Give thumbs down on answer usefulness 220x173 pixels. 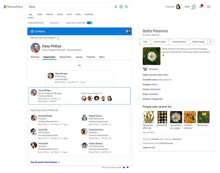(x=128, y=167)
